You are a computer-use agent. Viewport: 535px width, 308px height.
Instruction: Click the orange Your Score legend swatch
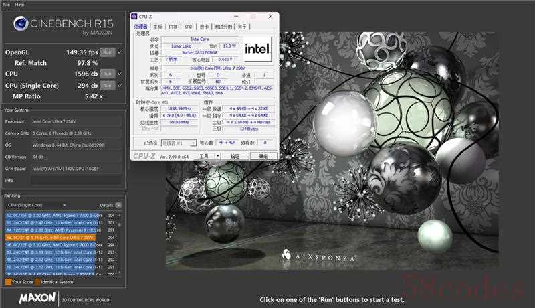pyautogui.click(x=7, y=282)
